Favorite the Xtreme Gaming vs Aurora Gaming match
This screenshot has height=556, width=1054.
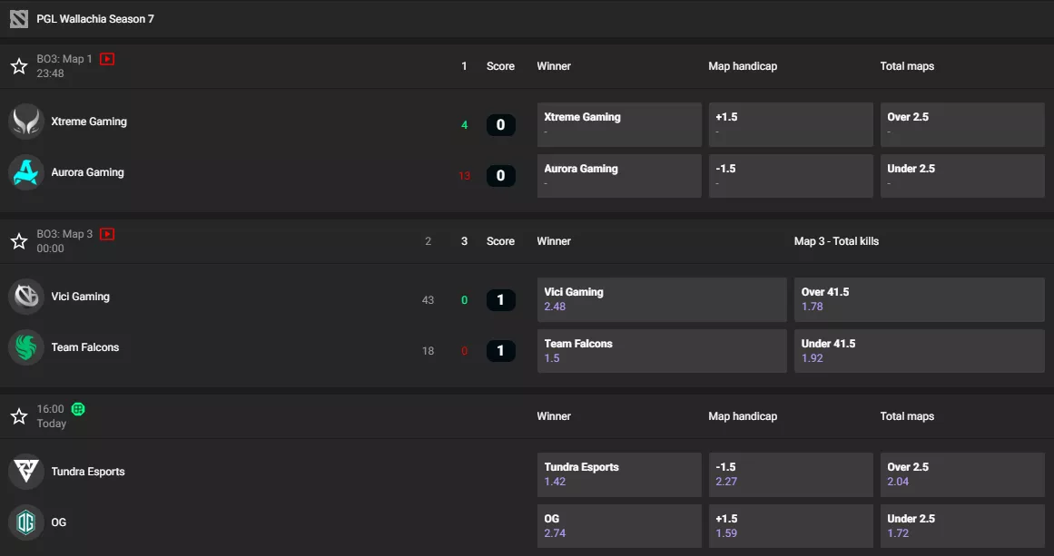click(18, 65)
